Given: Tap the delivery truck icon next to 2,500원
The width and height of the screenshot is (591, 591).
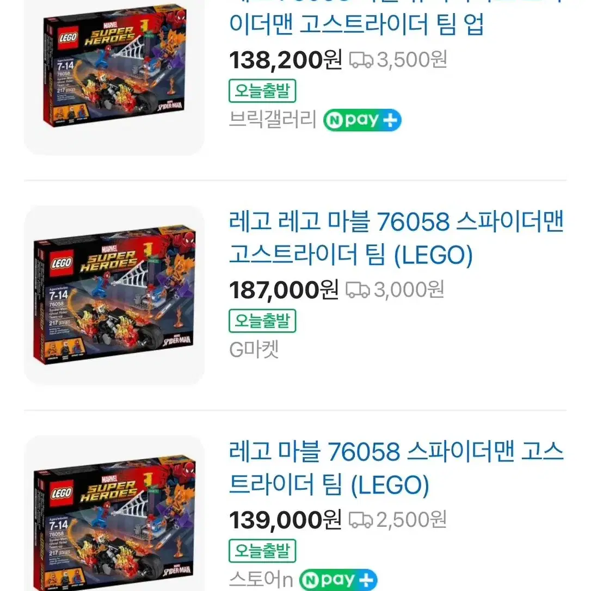Looking at the screenshot, I should click(361, 520).
